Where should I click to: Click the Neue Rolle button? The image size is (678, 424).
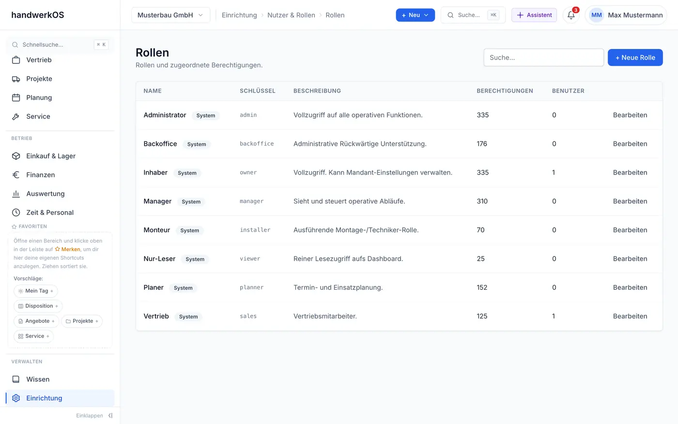pyautogui.click(x=635, y=58)
